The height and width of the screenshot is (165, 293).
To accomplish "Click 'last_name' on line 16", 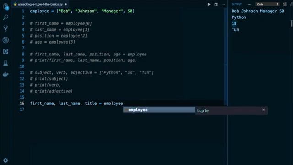I will tap(69, 104).
